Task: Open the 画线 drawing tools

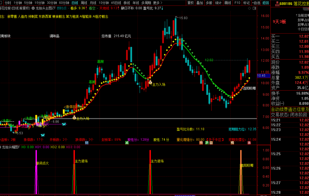Action: point(228,3)
